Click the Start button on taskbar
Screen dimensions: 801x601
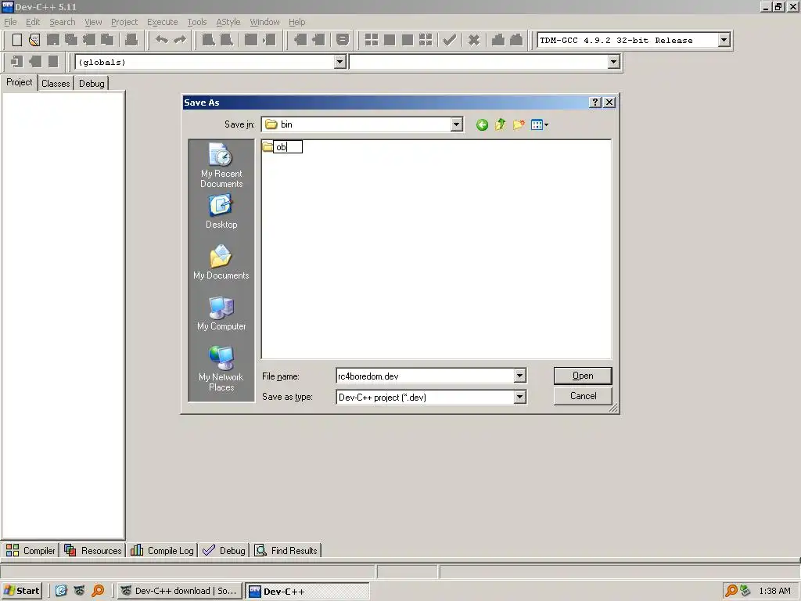pos(21,591)
